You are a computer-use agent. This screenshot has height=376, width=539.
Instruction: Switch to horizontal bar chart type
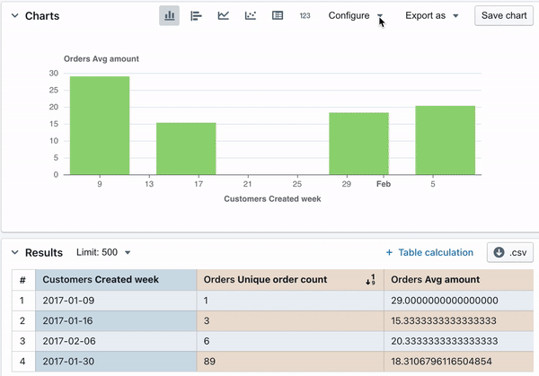(196, 16)
